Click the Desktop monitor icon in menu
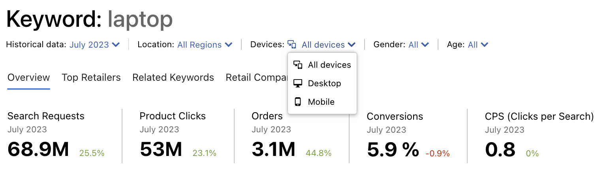598x178 pixels. [298, 83]
